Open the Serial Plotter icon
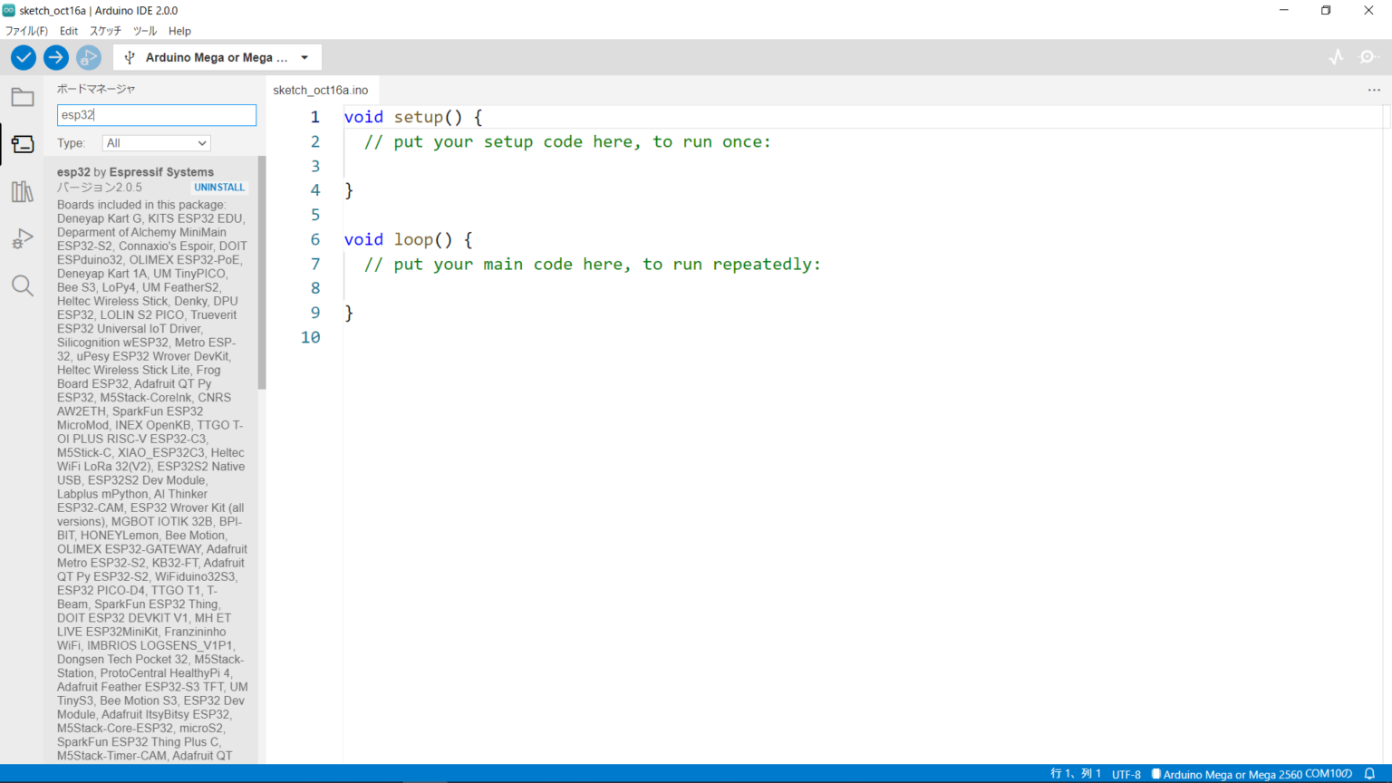Viewport: 1392px width, 783px height. pyautogui.click(x=1336, y=57)
